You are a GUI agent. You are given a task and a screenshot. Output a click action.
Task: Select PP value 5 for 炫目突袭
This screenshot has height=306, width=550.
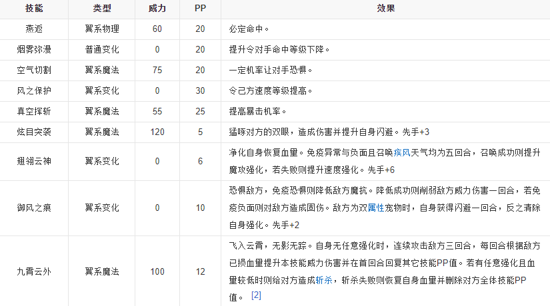(x=200, y=132)
